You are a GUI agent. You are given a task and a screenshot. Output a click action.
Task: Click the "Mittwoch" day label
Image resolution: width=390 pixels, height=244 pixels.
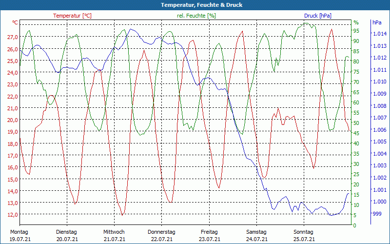(x=114, y=232)
